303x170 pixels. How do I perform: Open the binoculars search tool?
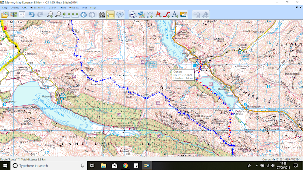point(102,15)
